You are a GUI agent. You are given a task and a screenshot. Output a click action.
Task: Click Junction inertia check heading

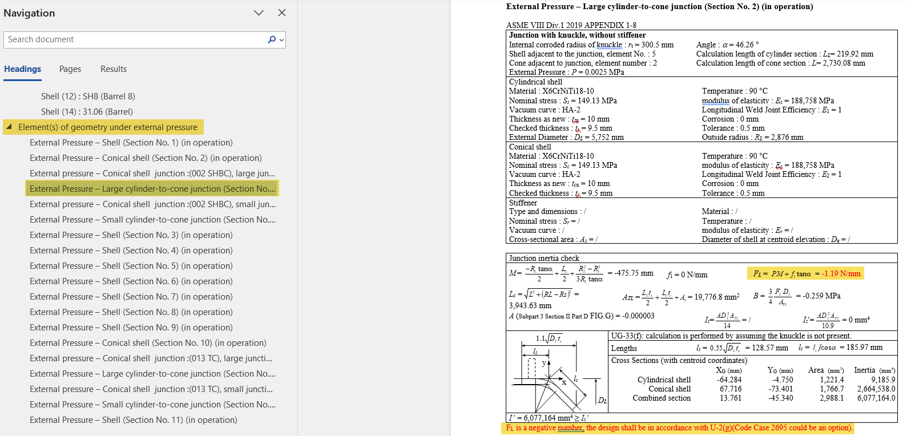pyautogui.click(x=544, y=258)
